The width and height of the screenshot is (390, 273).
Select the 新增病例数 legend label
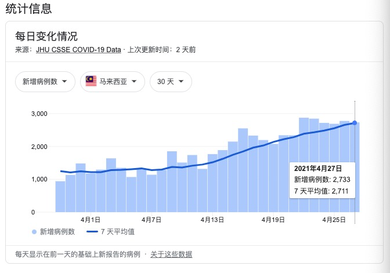tap(56, 232)
